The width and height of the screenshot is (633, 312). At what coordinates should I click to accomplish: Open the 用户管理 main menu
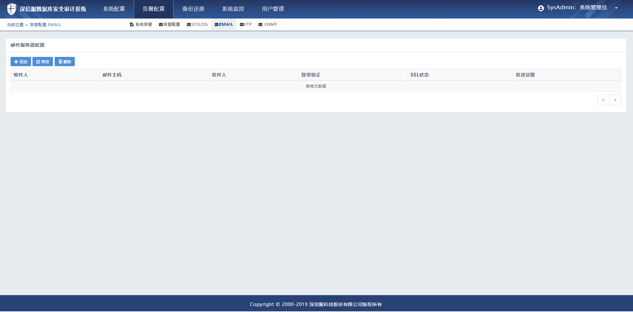pos(273,9)
